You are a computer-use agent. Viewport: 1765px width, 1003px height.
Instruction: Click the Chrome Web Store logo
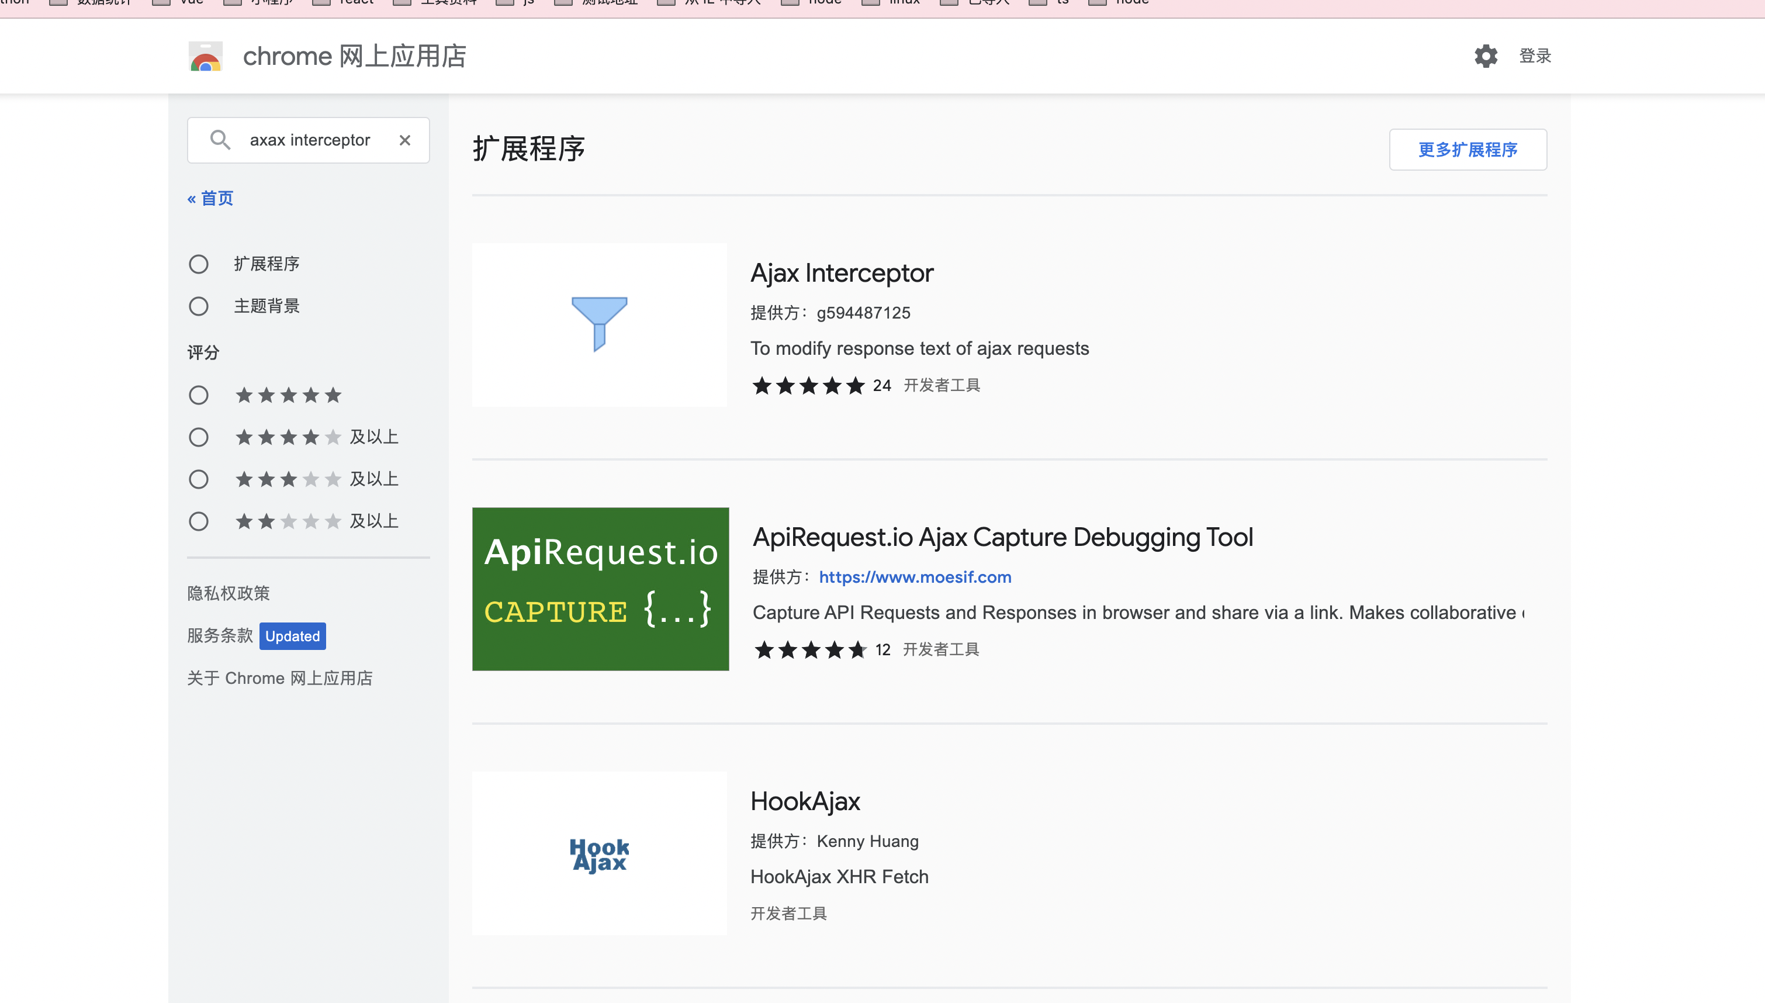205,57
